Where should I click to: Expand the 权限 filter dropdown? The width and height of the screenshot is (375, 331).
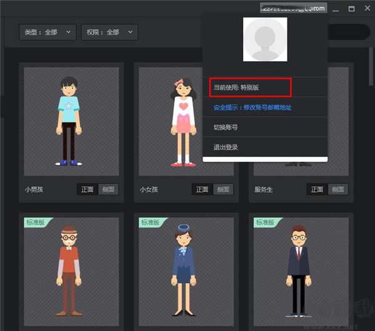109,31
